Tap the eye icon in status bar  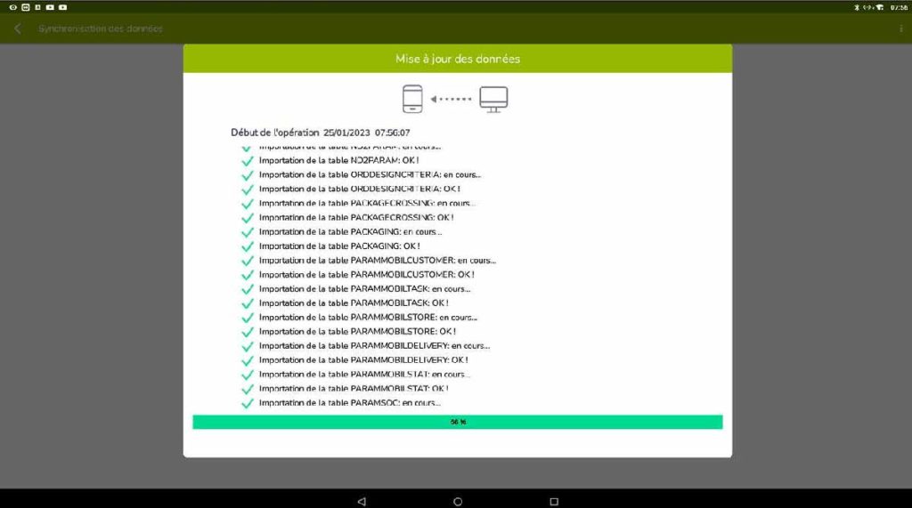coord(12,7)
